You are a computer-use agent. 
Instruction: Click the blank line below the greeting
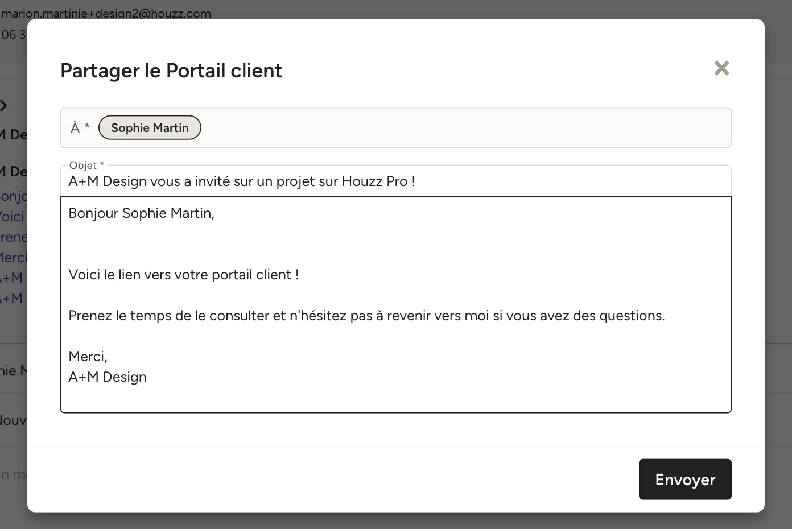(x=395, y=244)
